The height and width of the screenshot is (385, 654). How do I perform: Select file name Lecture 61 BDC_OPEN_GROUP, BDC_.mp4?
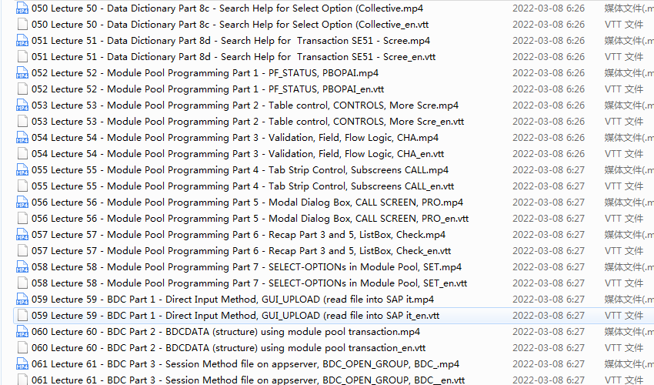[x=245, y=364]
